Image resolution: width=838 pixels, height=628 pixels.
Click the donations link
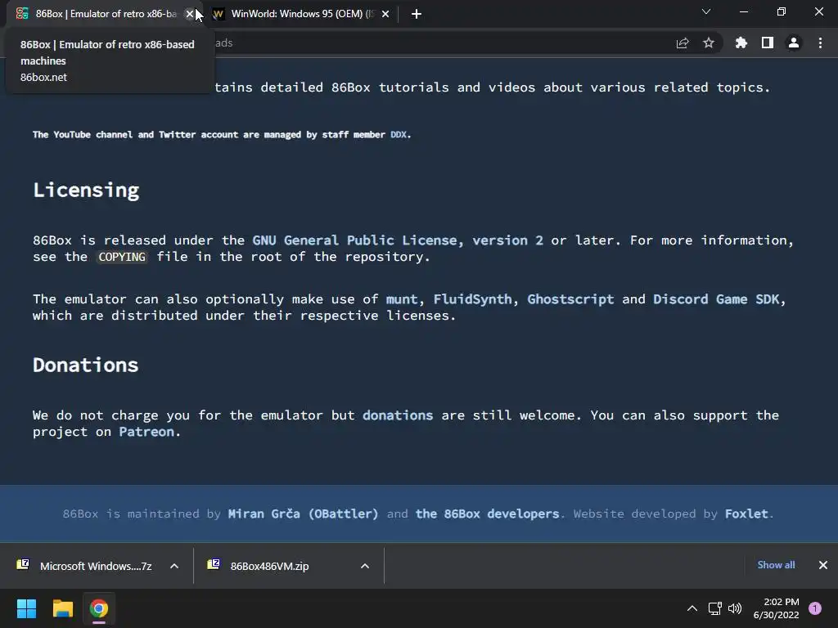pyautogui.click(x=398, y=415)
